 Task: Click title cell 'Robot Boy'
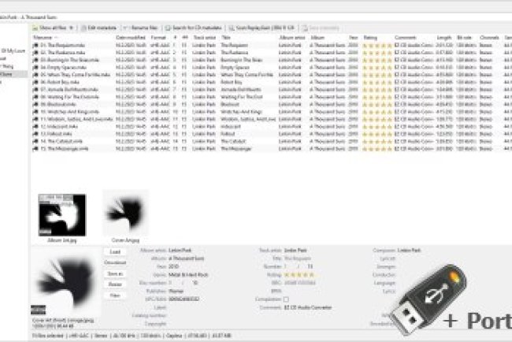click(232, 82)
